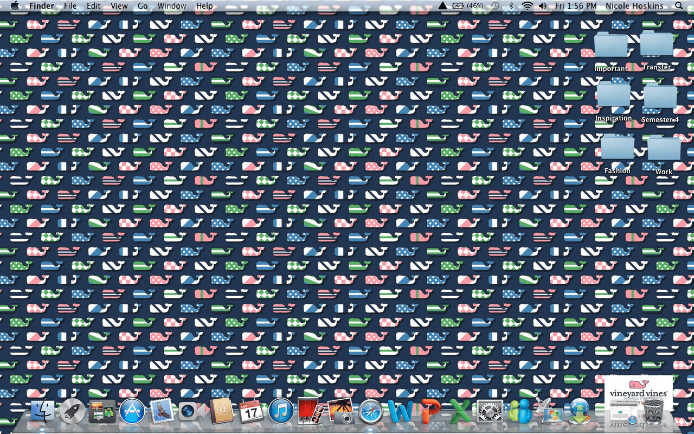Launch Safari compass icon in Dock
Image resolution: width=694 pixels, height=434 pixels.
[x=370, y=411]
